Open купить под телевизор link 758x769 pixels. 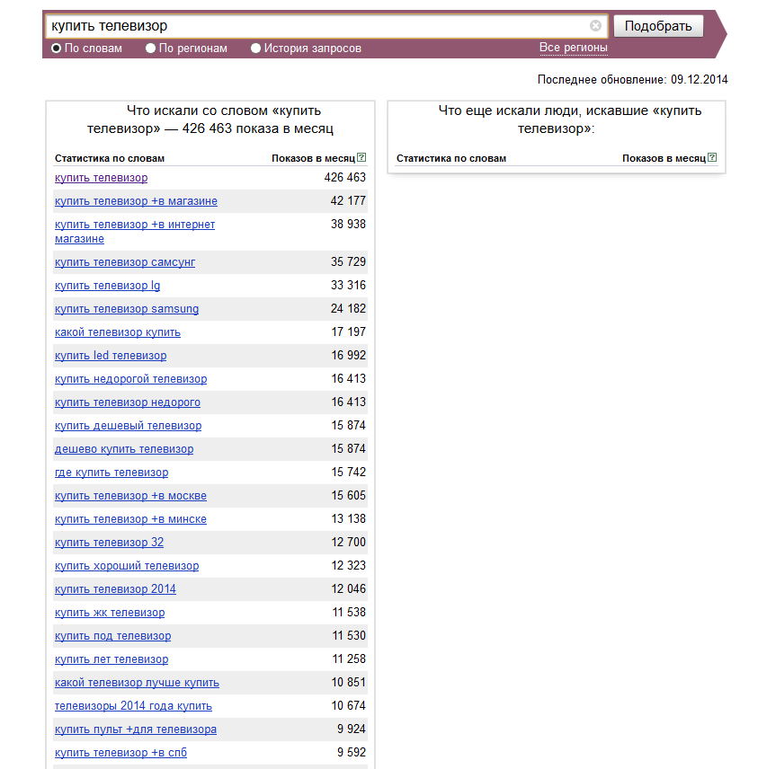(113, 636)
